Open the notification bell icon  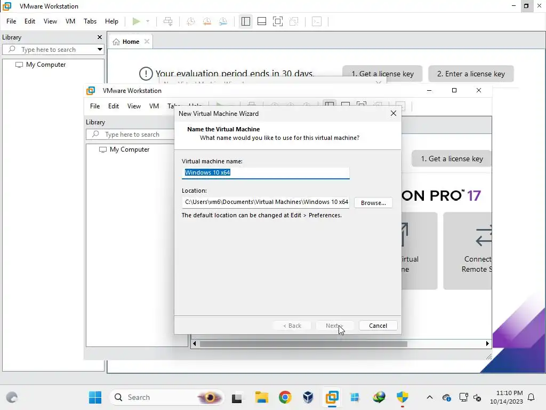click(531, 397)
